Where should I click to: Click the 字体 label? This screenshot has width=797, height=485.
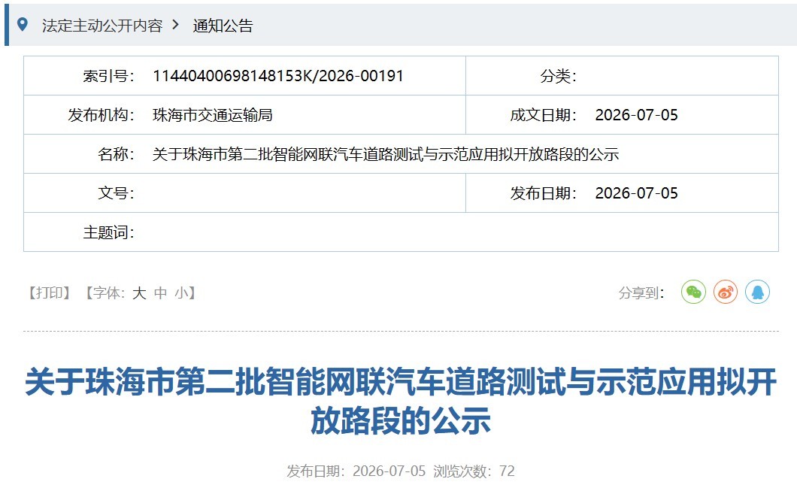108,293
